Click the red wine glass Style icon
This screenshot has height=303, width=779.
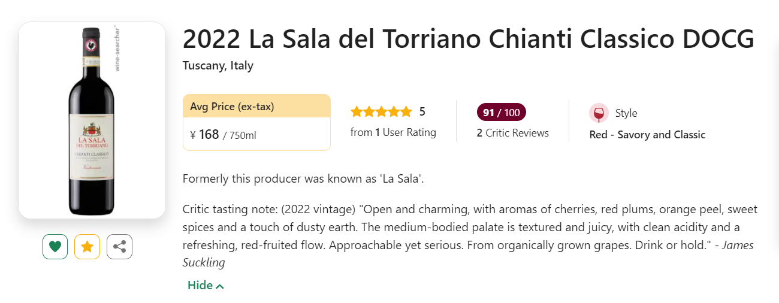[598, 113]
